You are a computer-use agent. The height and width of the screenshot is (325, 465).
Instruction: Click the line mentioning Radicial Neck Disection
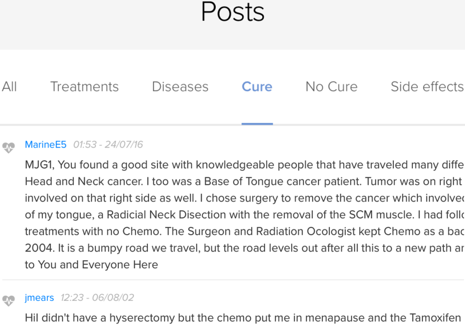(245, 215)
